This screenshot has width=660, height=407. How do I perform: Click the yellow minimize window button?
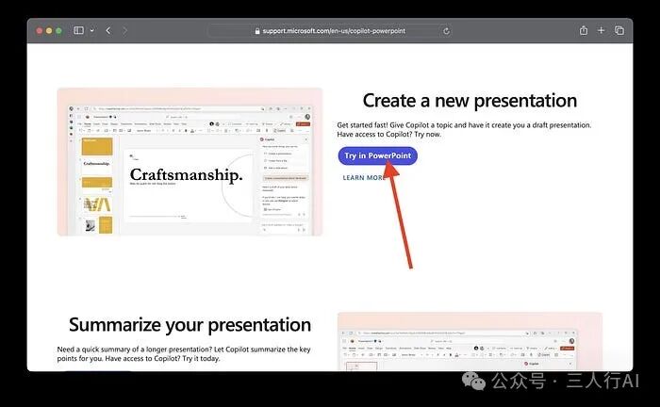(x=49, y=31)
